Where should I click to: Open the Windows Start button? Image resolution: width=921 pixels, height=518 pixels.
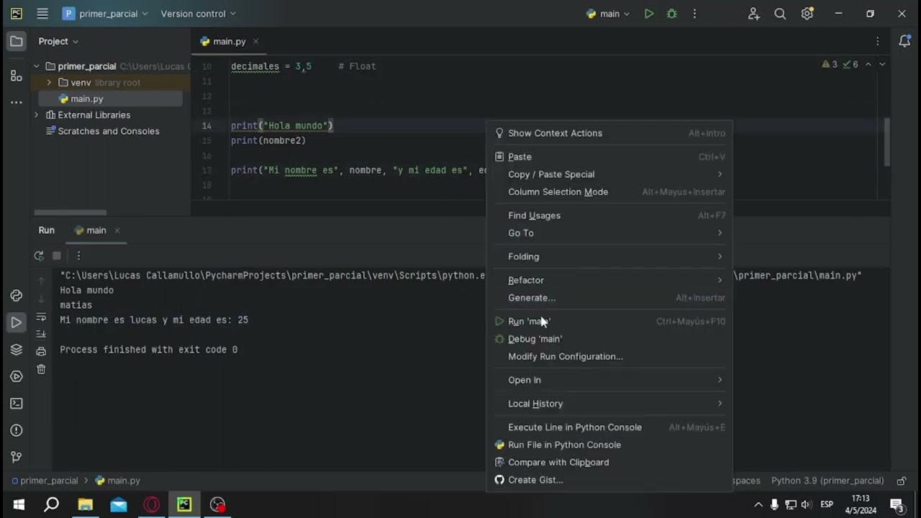[x=19, y=504]
